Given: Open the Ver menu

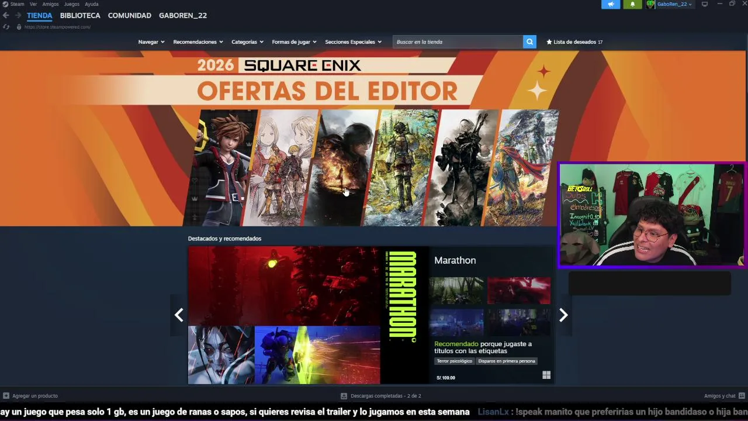Looking at the screenshot, I should point(33,4).
